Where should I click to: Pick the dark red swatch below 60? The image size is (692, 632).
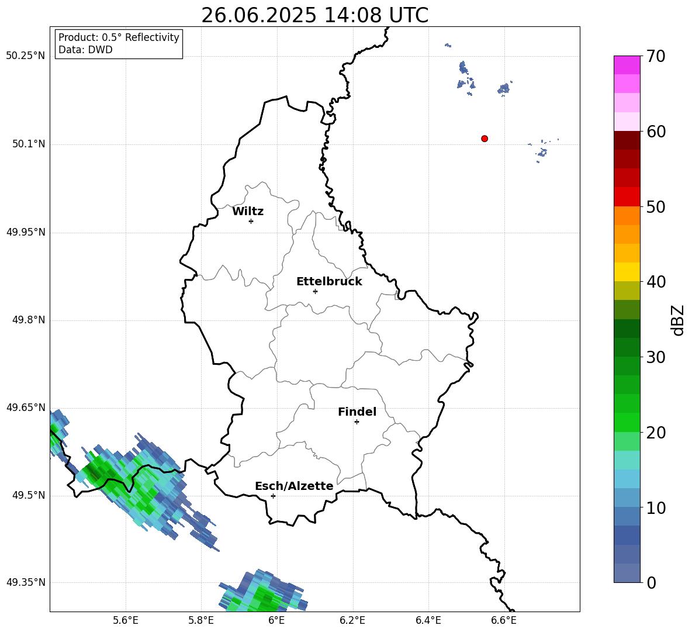tap(627, 140)
